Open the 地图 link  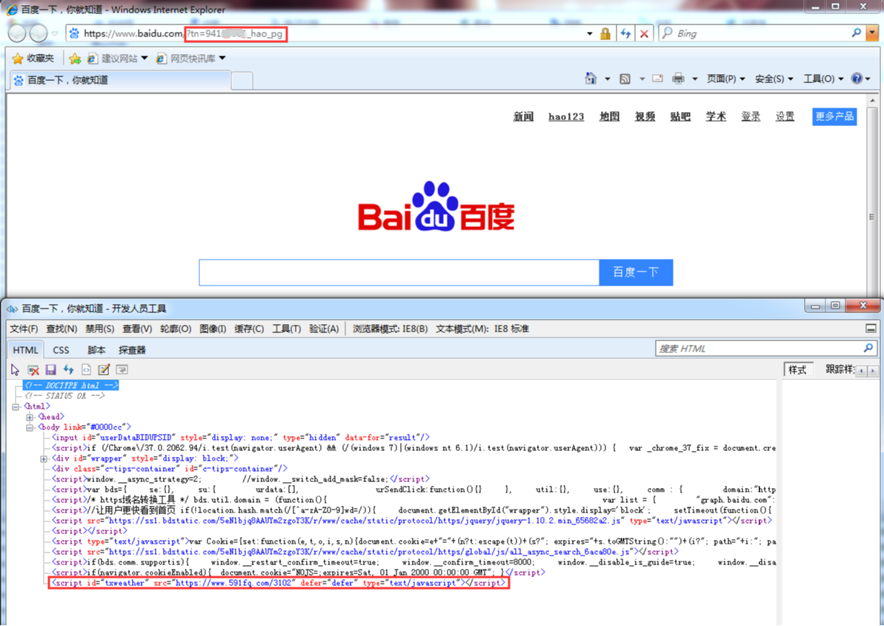609,116
